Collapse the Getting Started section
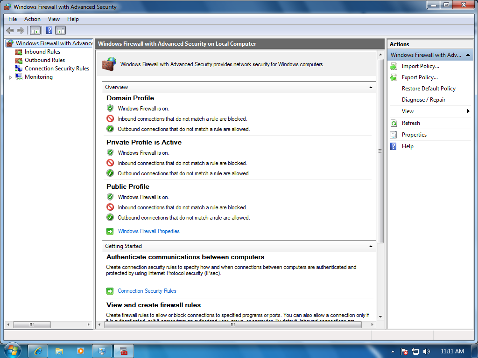This screenshot has width=478, height=358. pyautogui.click(x=371, y=246)
